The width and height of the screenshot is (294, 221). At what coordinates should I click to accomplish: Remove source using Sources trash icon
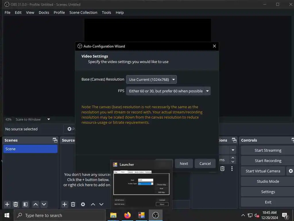pyautogui.click(x=73, y=204)
